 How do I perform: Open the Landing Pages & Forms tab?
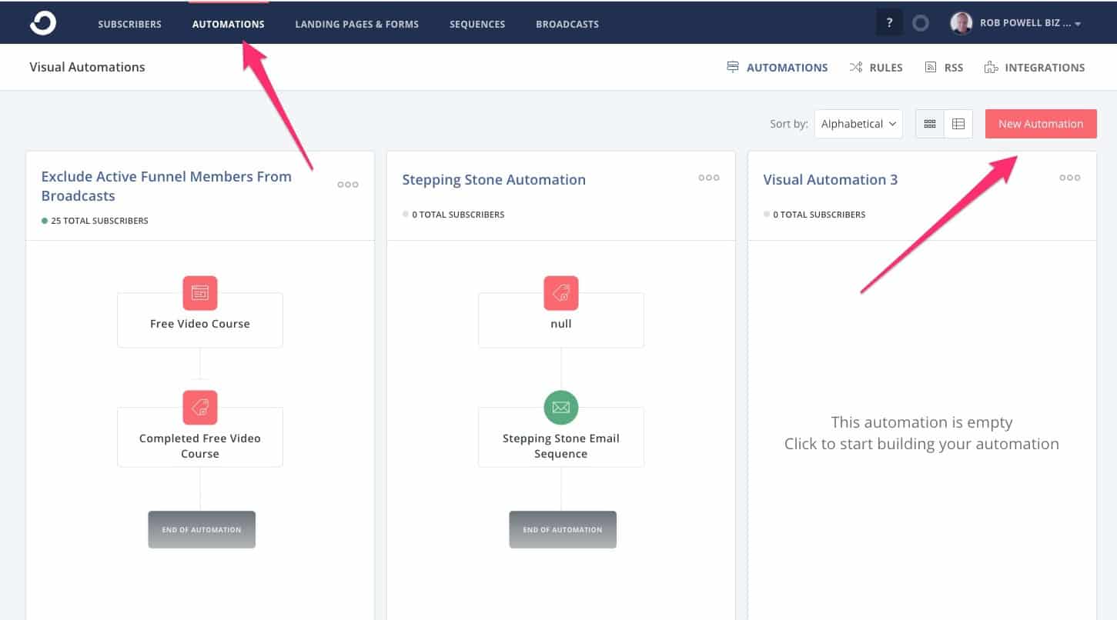point(357,24)
